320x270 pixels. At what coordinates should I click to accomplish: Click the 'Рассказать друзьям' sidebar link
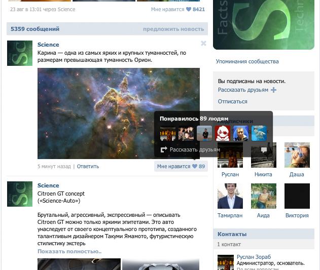(243, 90)
